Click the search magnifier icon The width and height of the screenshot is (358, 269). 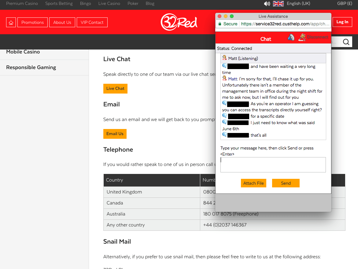[x=346, y=42]
